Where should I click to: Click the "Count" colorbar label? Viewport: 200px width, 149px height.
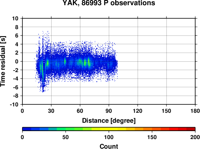[x=109, y=146]
